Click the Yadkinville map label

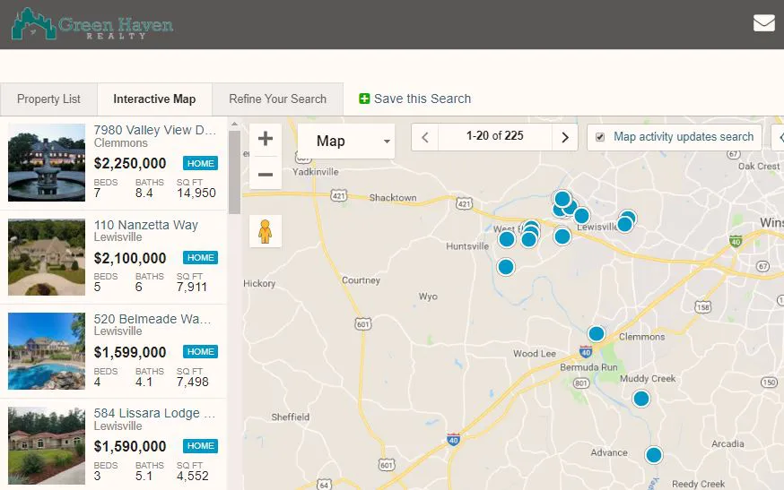[316, 172]
